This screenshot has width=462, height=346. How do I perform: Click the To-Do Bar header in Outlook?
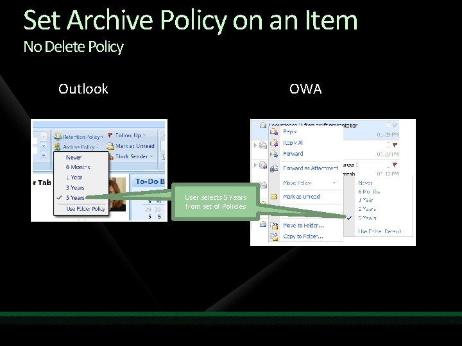tap(150, 181)
